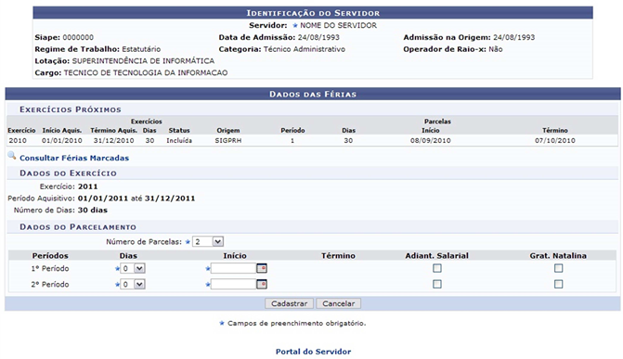
Task: Click the Cancelar button
Action: pos(339,303)
